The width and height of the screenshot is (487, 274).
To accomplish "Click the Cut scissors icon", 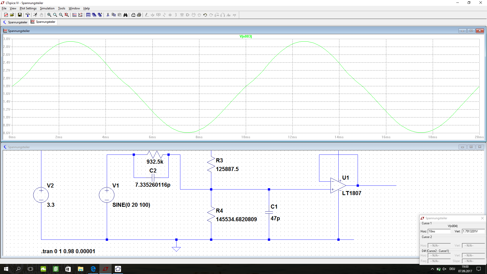I will click(108, 15).
